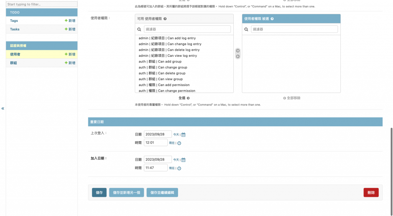Open calendar icon for 上次登入 date

[183, 135]
